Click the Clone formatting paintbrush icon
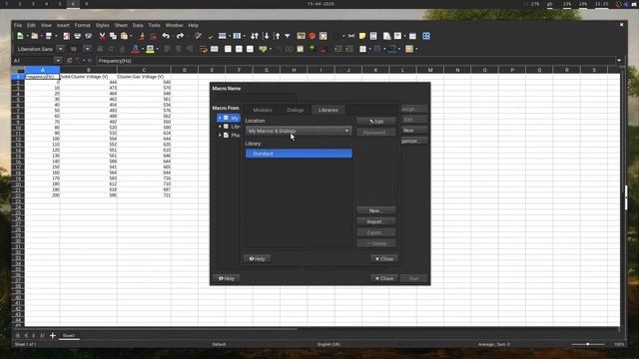This screenshot has height=359, width=639. click(142, 36)
